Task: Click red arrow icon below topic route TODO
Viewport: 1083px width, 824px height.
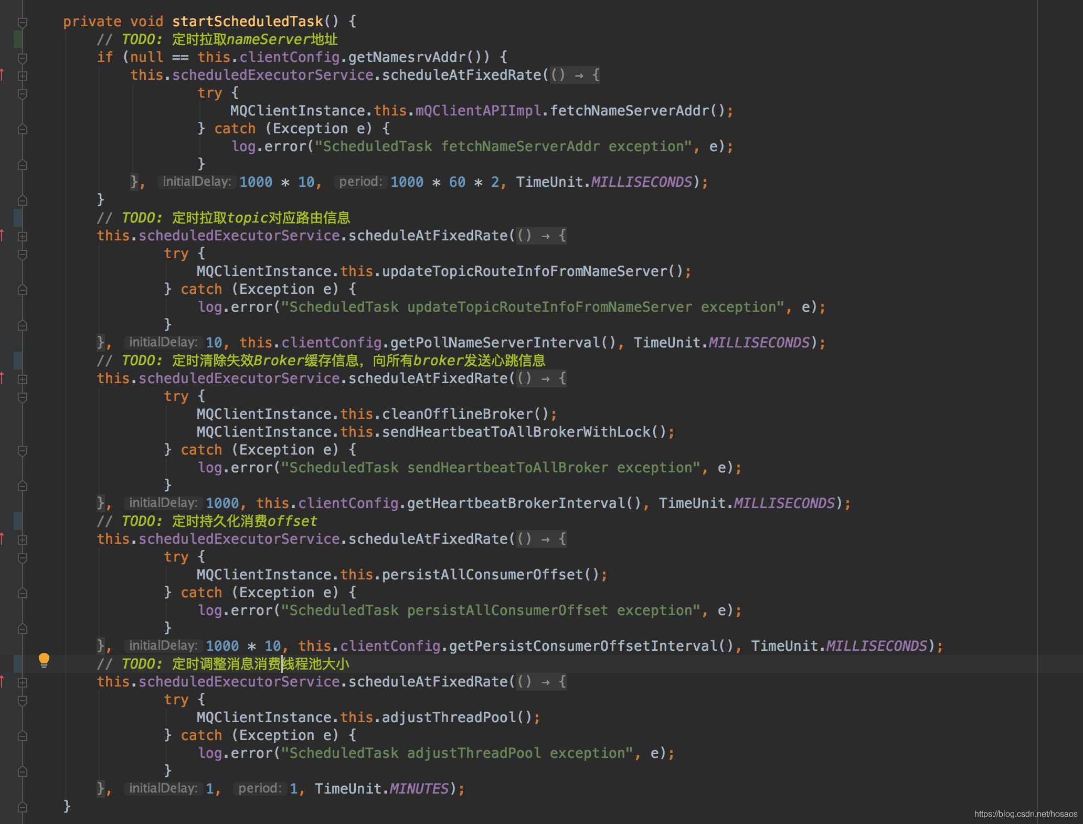Action: 3,236
